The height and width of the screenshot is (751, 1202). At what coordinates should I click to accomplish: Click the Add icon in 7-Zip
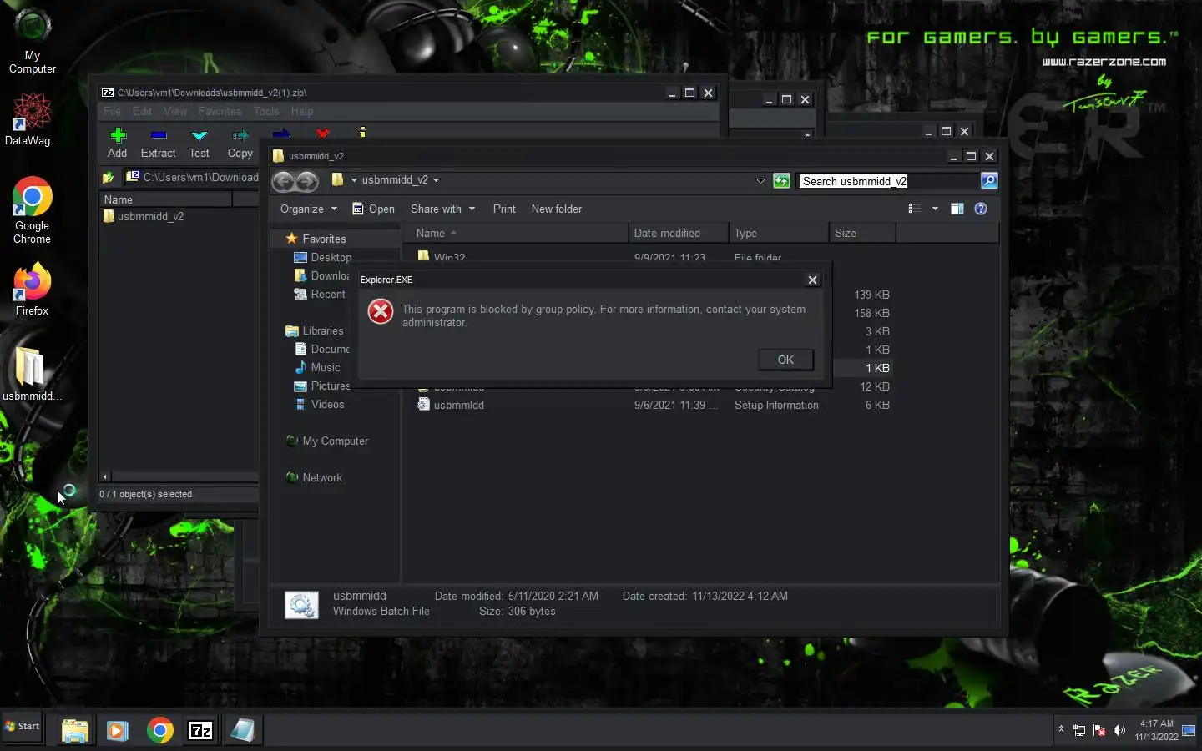click(x=118, y=143)
